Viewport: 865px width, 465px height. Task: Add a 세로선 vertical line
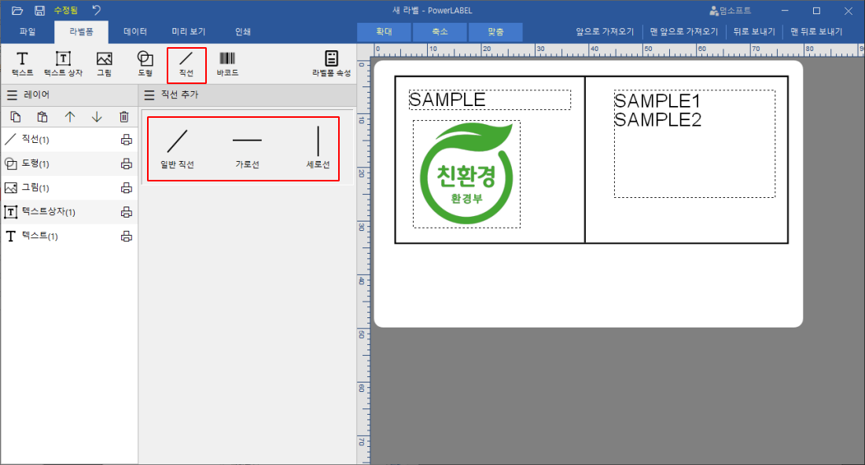[318, 147]
